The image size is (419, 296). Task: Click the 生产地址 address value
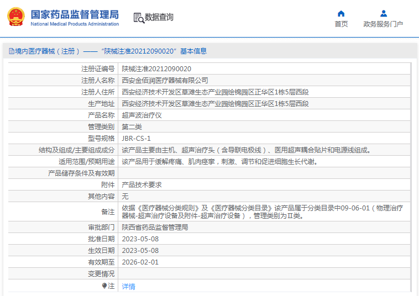(x=215, y=104)
